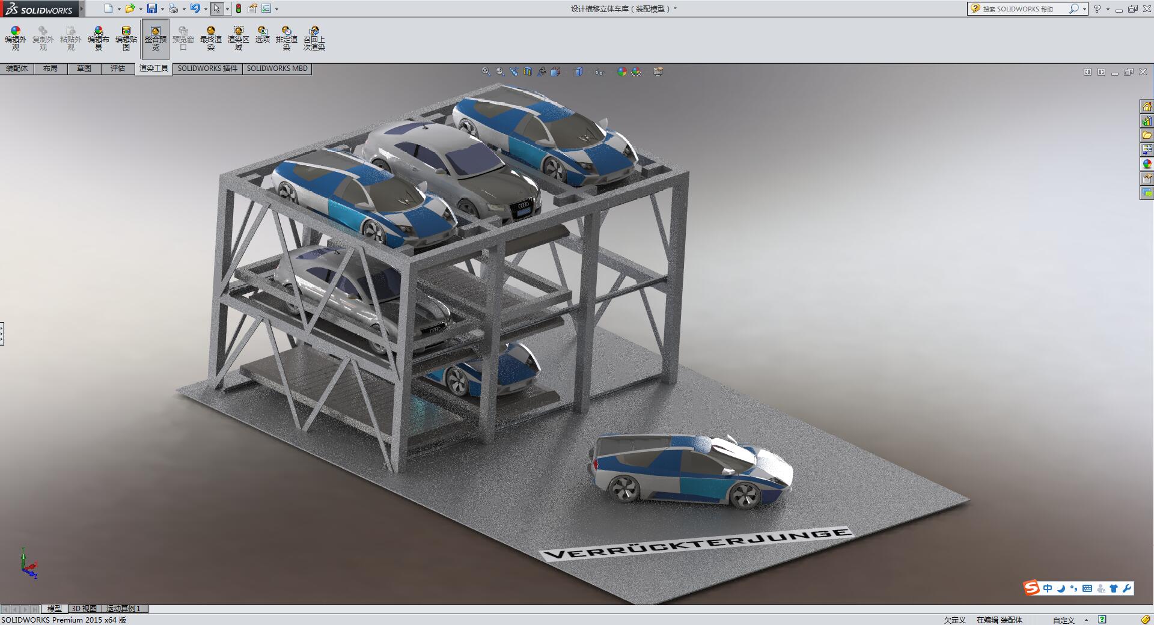This screenshot has width=1154, height=625.
Task: Click Apply Scene in the heads-up view toolbar
Action: 637,72
